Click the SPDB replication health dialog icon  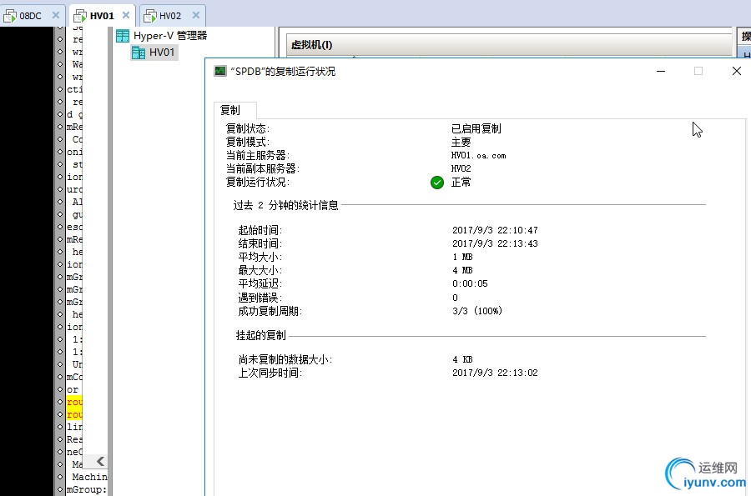coord(220,71)
